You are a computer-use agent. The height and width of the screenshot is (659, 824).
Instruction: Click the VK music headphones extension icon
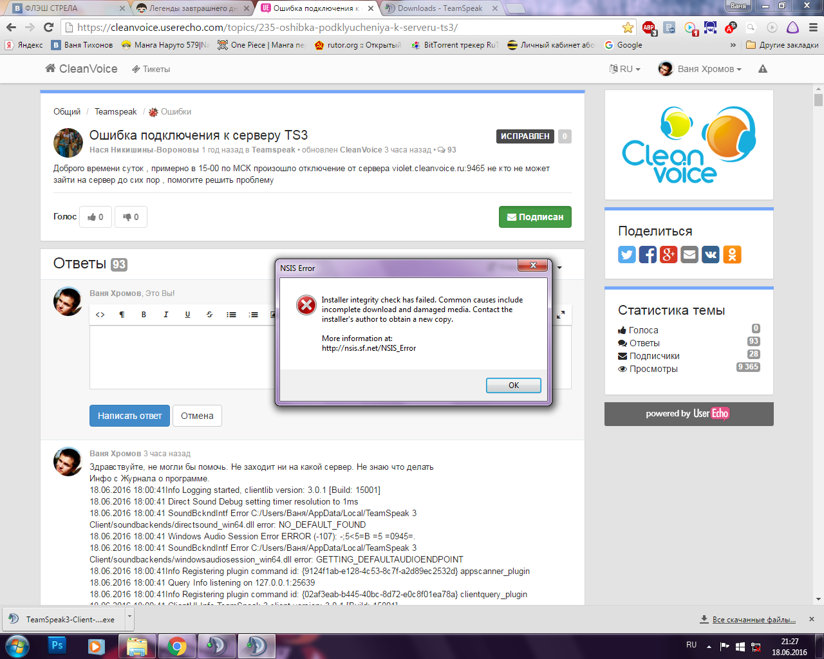tap(711, 28)
